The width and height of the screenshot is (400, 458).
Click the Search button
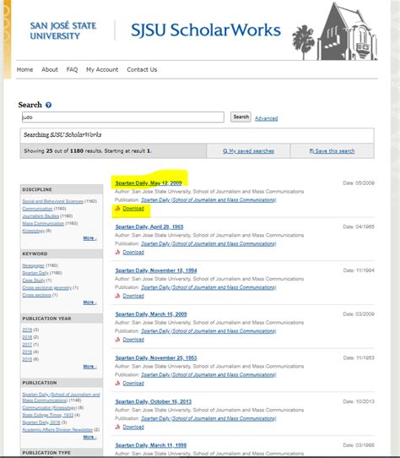coord(241,117)
